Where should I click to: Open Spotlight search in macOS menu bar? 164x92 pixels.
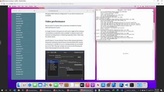[x=141, y=6]
